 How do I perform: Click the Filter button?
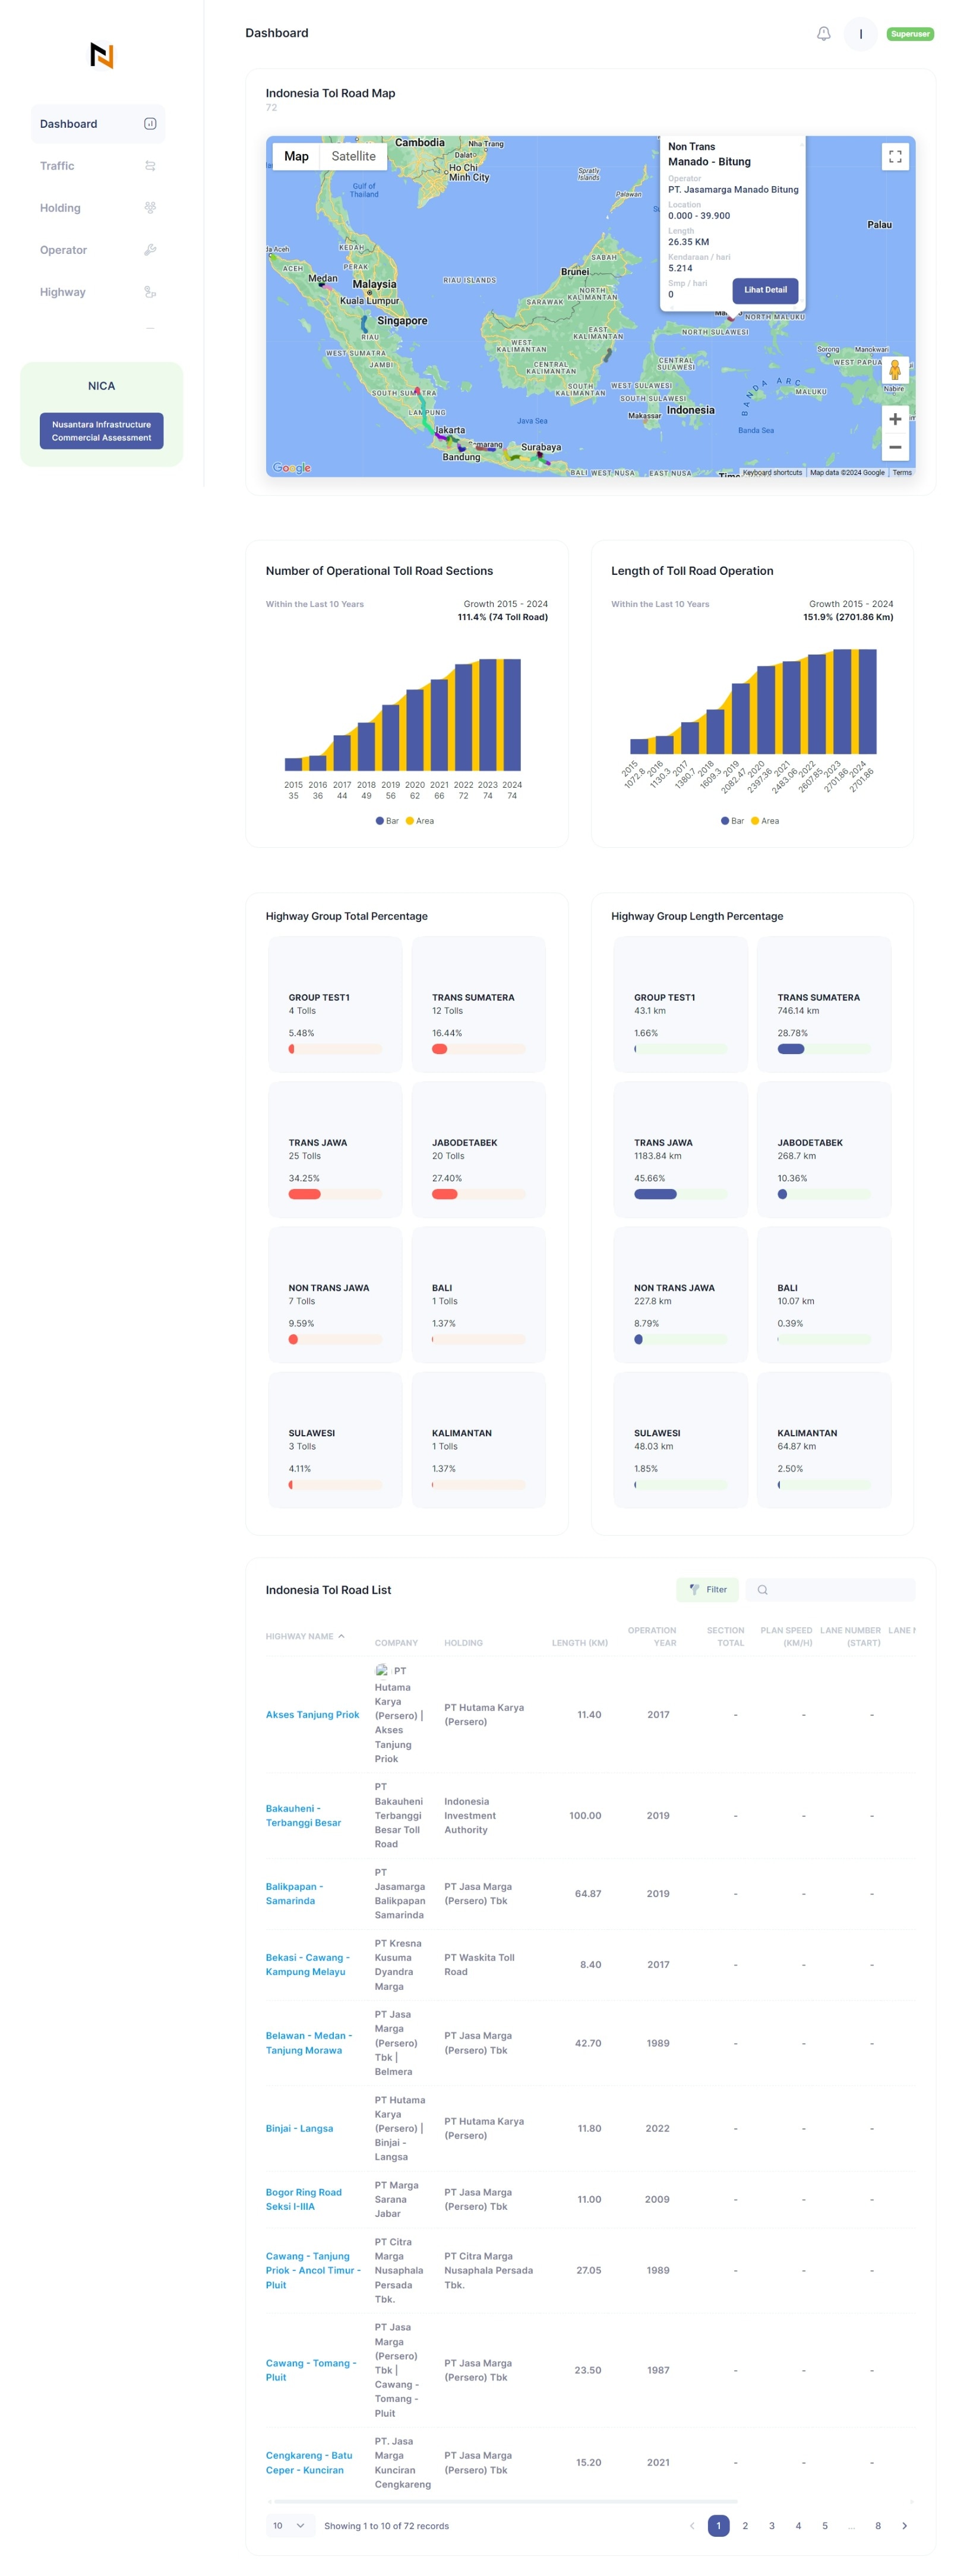(707, 1589)
